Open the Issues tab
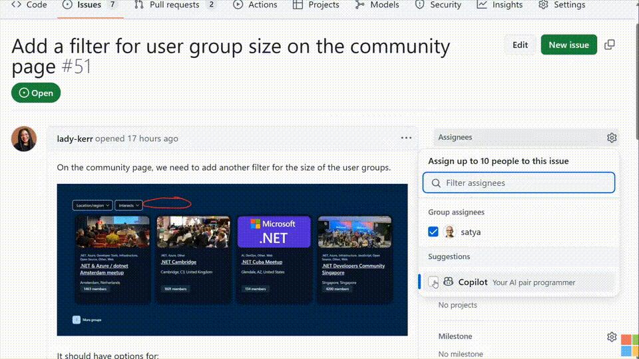This screenshot has width=639, height=359. [x=89, y=5]
